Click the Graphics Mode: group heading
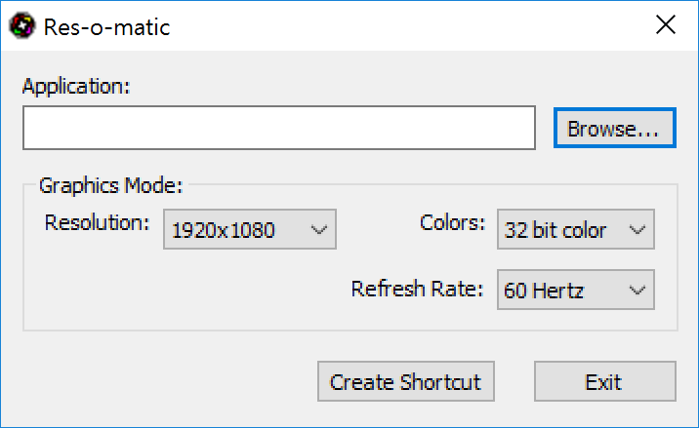Screen dimensions: 699x428 pyautogui.click(x=111, y=185)
